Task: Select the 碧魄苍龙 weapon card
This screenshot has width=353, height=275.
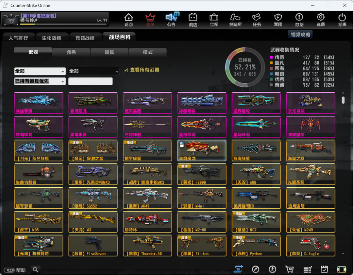Action: 93,103
